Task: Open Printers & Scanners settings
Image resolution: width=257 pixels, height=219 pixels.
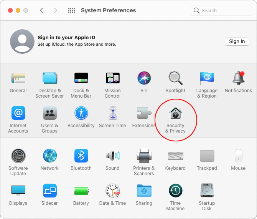Action: 144,156
